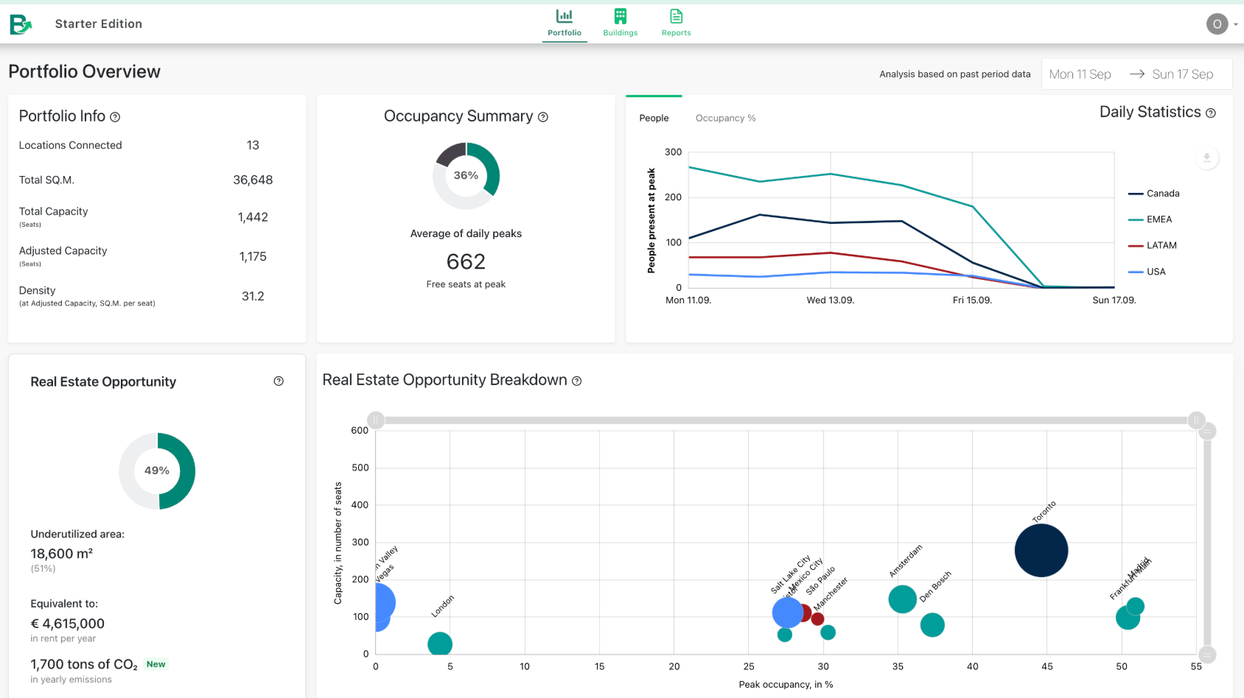Click Total SQ.M. value 36,648
1244x698 pixels.
pos(253,180)
